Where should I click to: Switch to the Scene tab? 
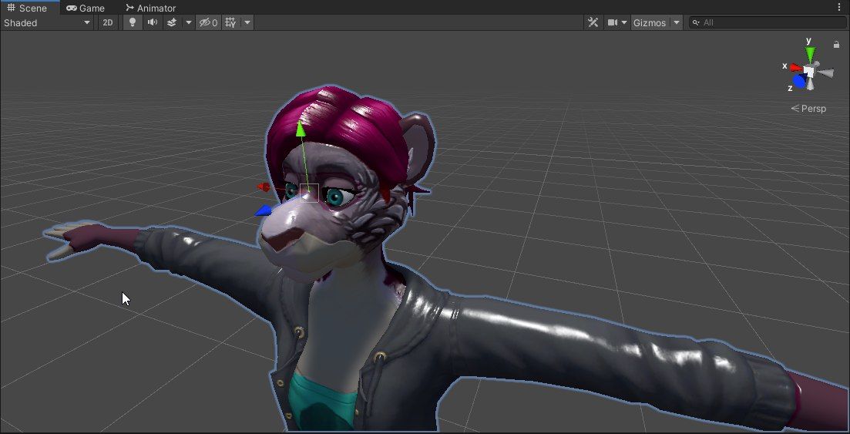coord(29,8)
